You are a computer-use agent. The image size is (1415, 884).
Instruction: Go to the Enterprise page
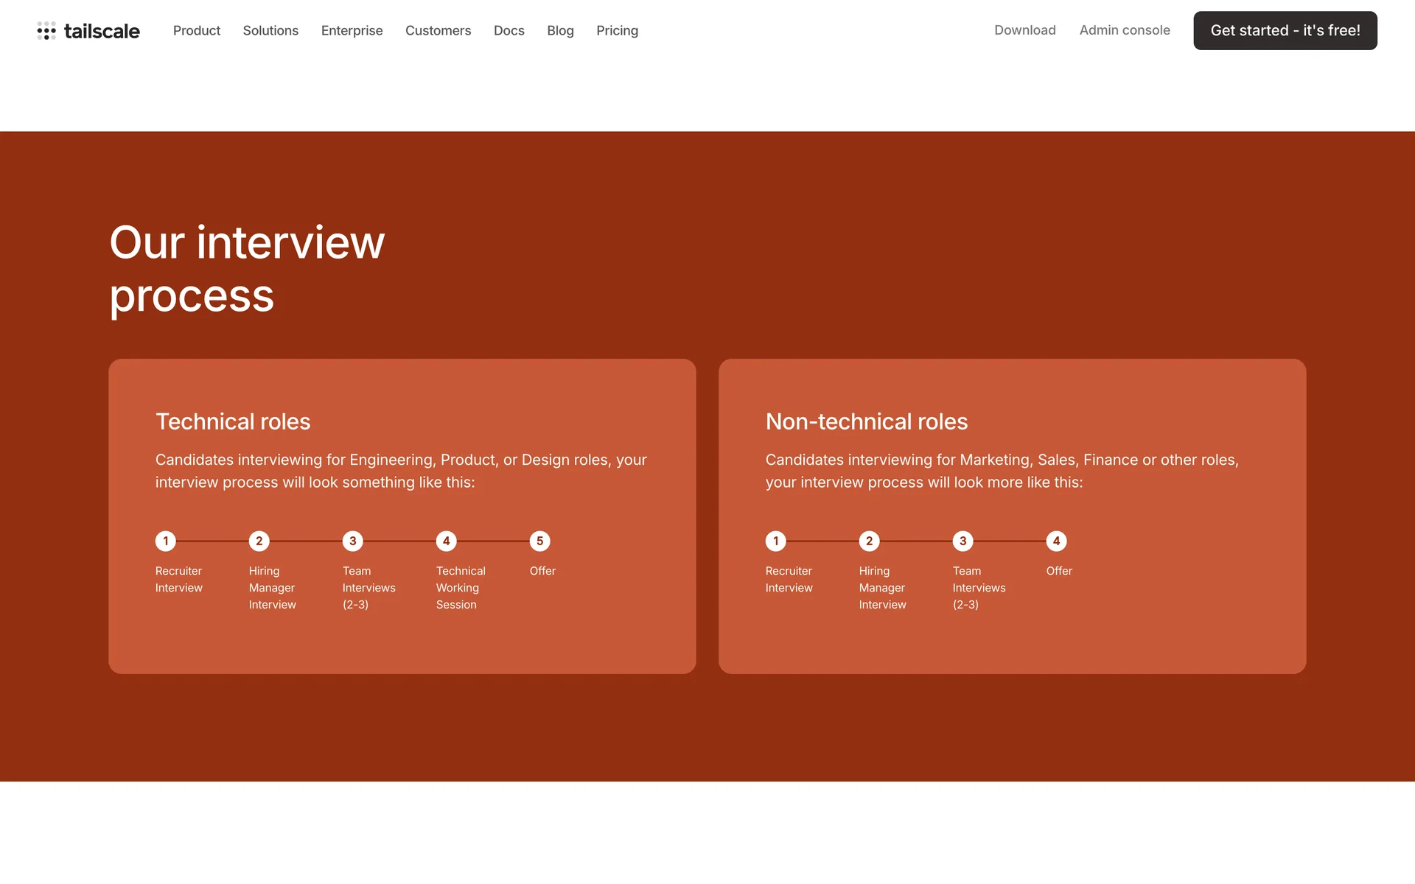click(x=352, y=30)
